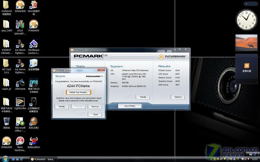
Task: Open the BatteryMon shortcut
Action: (34, 143)
